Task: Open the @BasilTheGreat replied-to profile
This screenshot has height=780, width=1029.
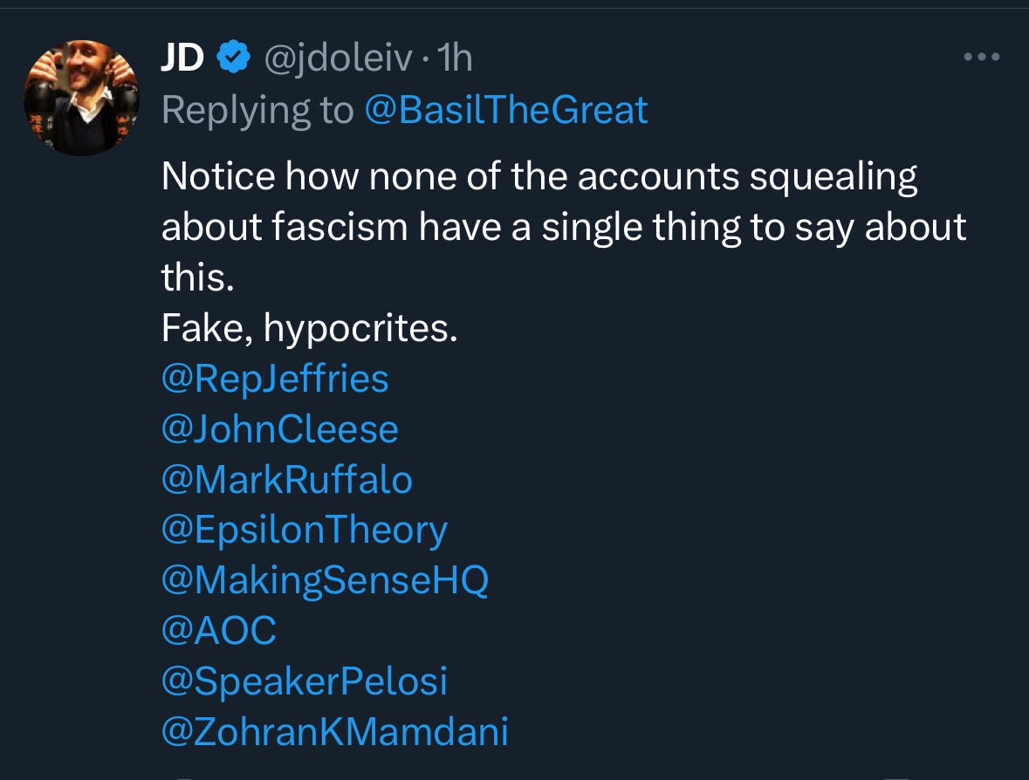Action: pos(506,110)
